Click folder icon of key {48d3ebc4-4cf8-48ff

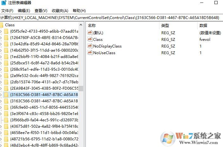click(x=6, y=145)
